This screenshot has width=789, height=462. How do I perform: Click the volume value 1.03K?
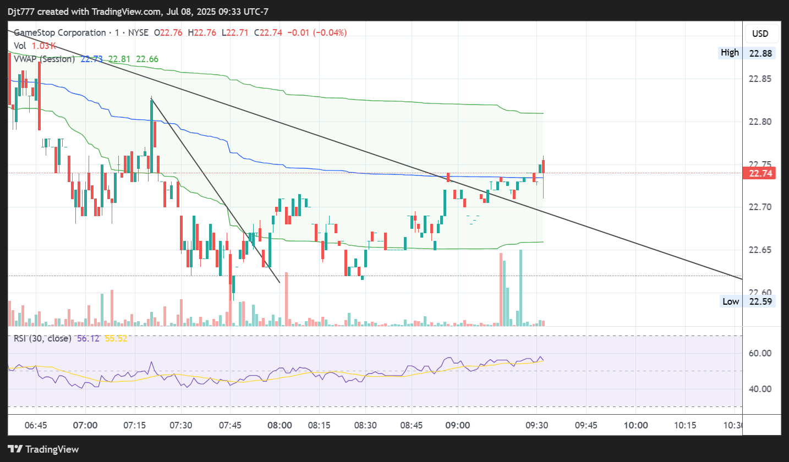(43, 46)
